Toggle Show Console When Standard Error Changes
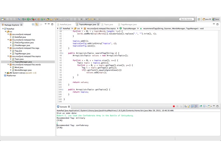The width and height of the screenshot is (221, 157). click(196, 106)
